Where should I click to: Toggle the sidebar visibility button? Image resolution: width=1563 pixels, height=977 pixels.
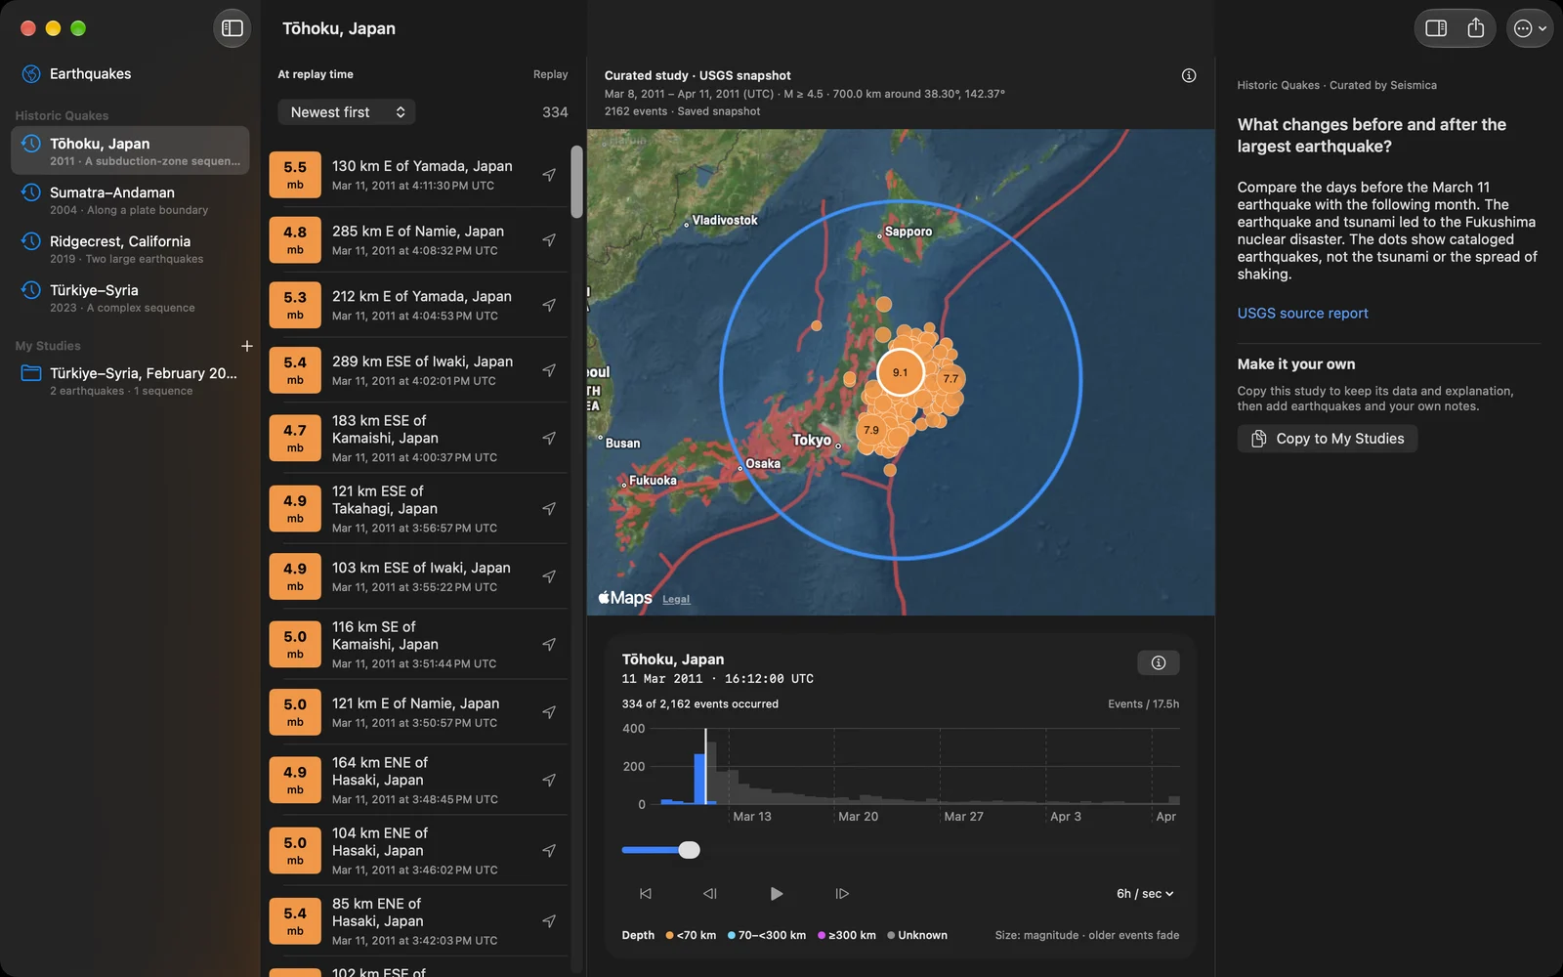(232, 28)
